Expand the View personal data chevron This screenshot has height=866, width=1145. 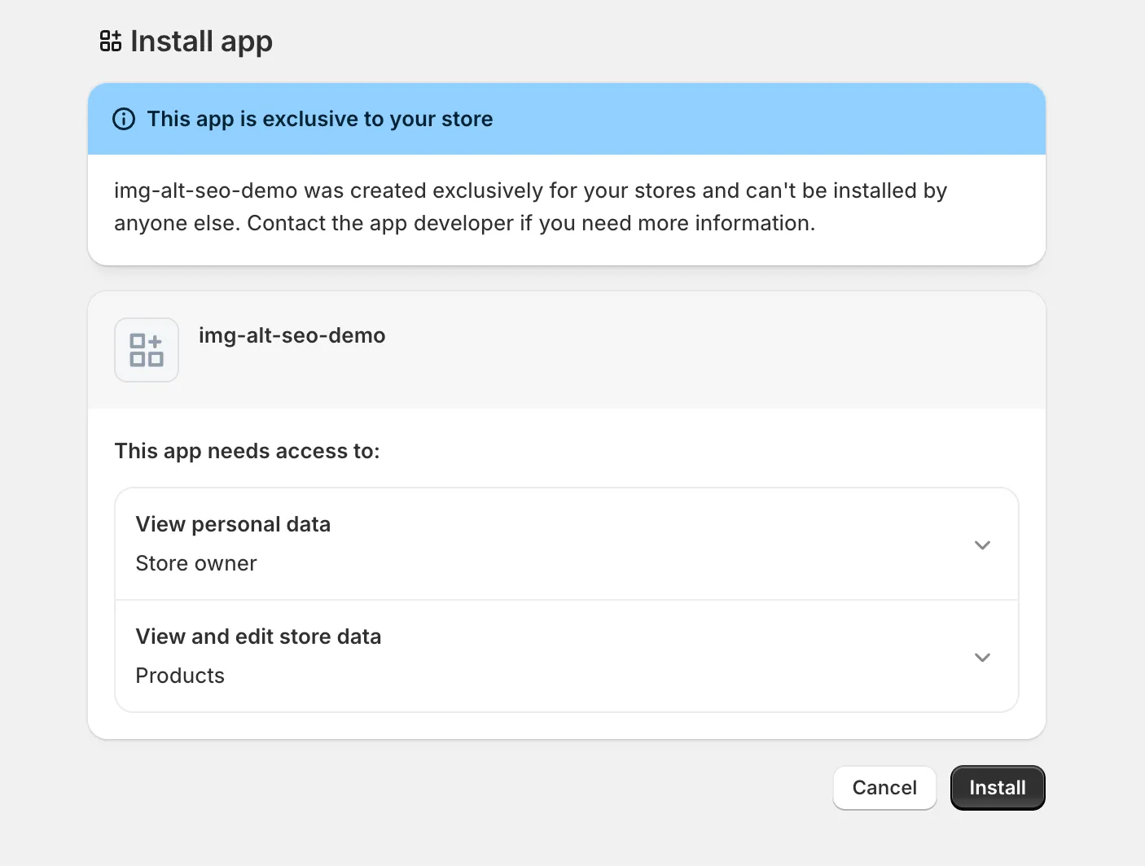[x=982, y=545]
